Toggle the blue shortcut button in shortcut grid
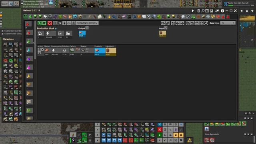This screenshot has height=144, width=256. (x=160, y=124)
